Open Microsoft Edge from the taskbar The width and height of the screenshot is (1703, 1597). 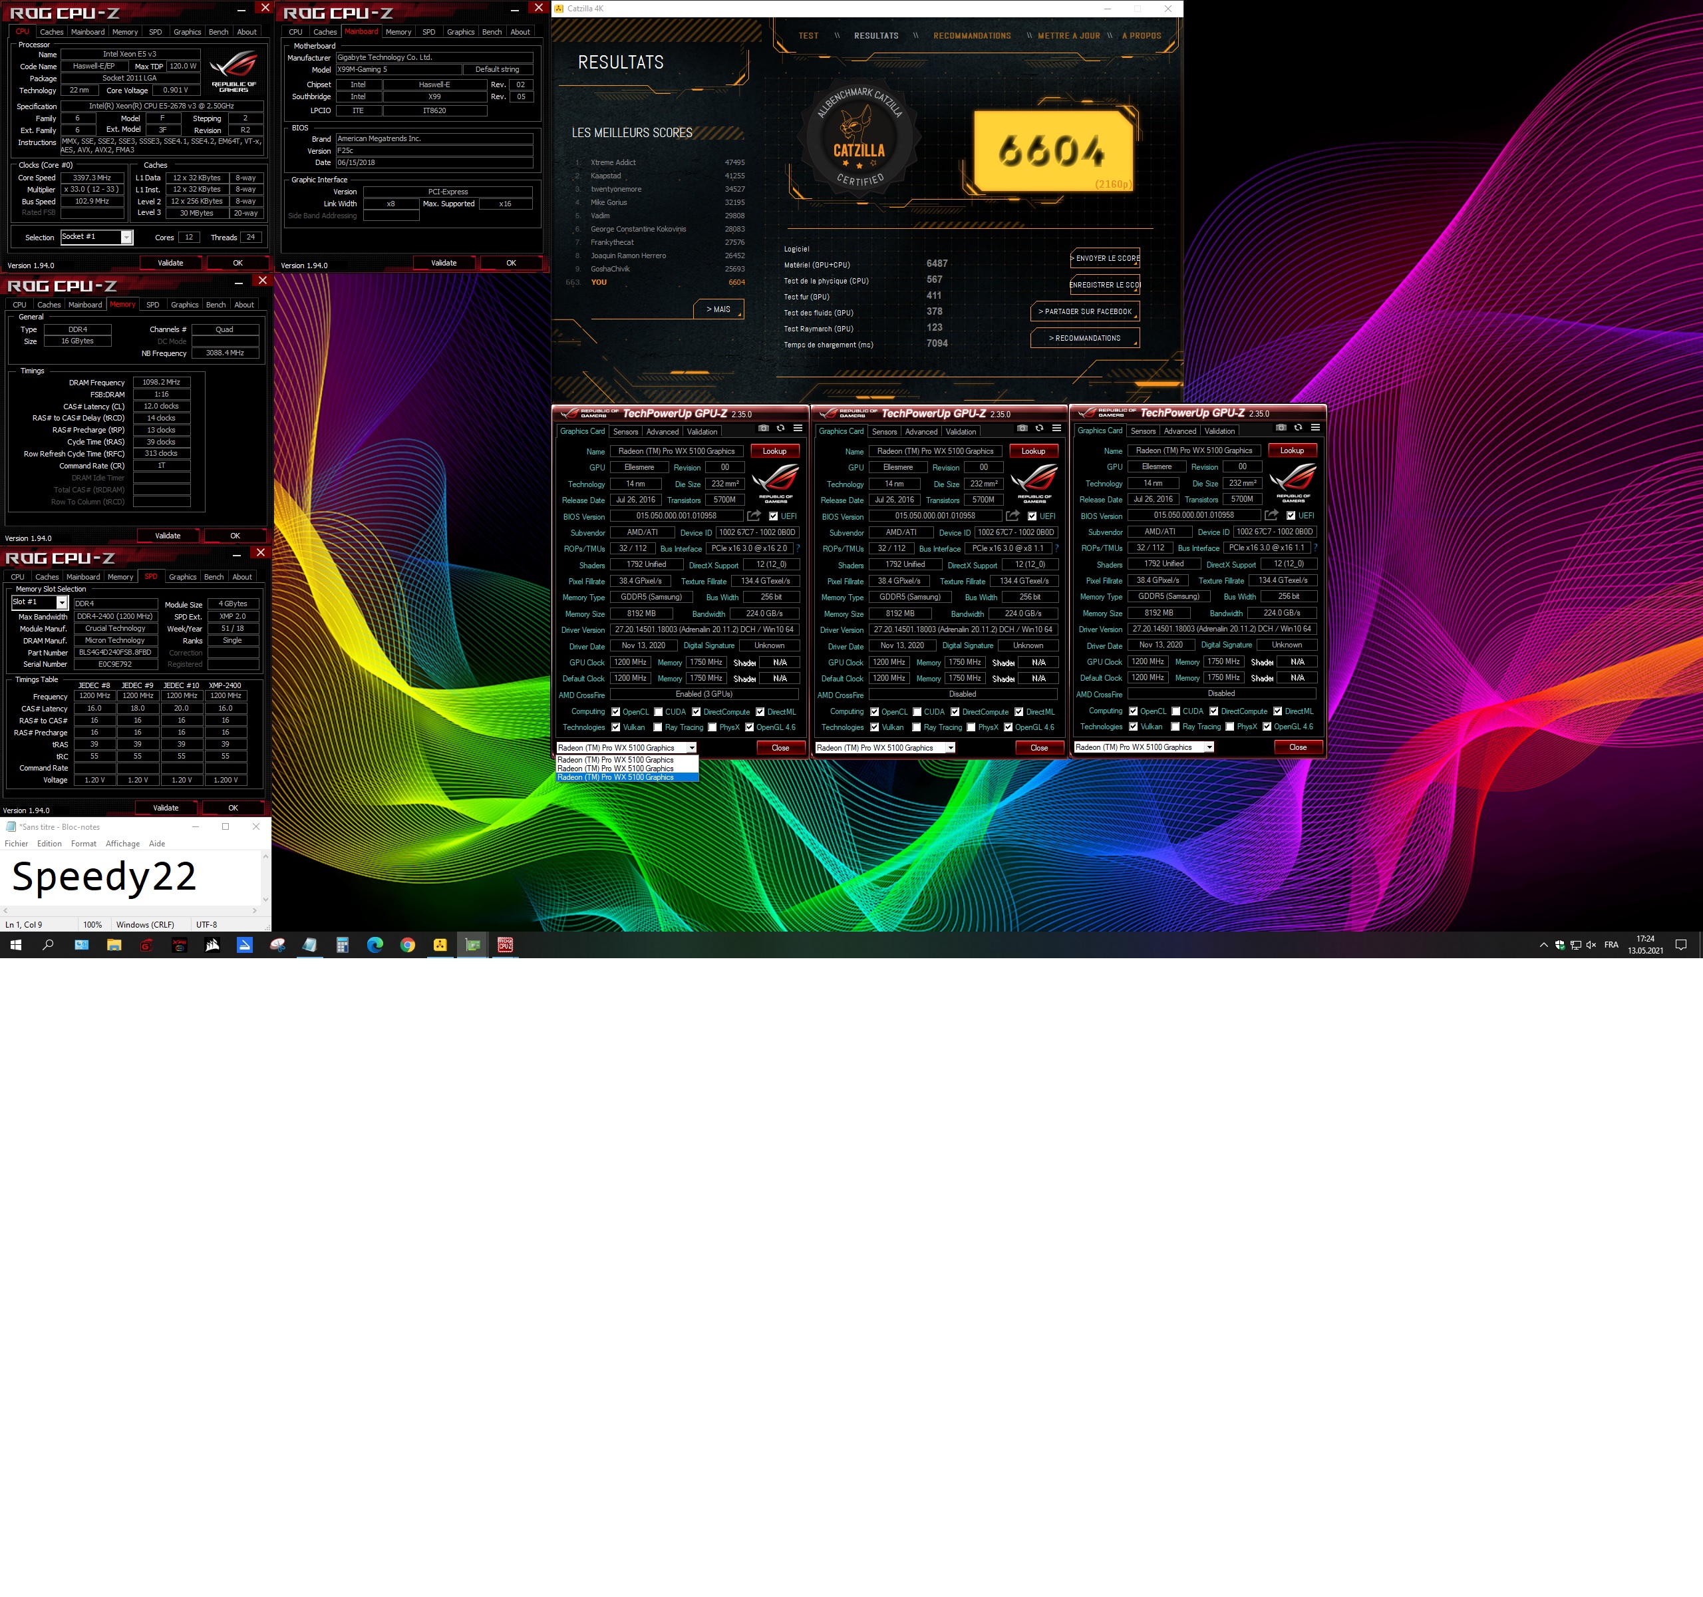(x=375, y=945)
